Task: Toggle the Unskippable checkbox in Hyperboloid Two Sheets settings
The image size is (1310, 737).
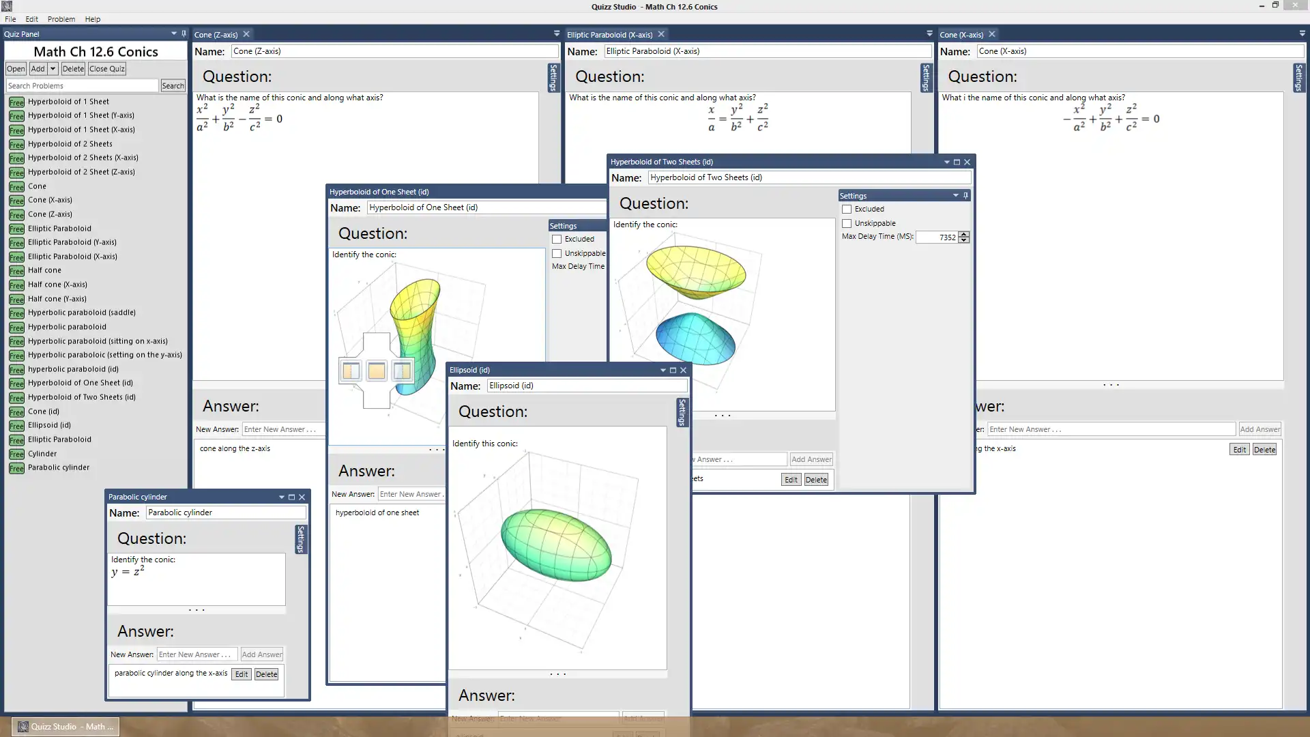Action: [x=846, y=223]
